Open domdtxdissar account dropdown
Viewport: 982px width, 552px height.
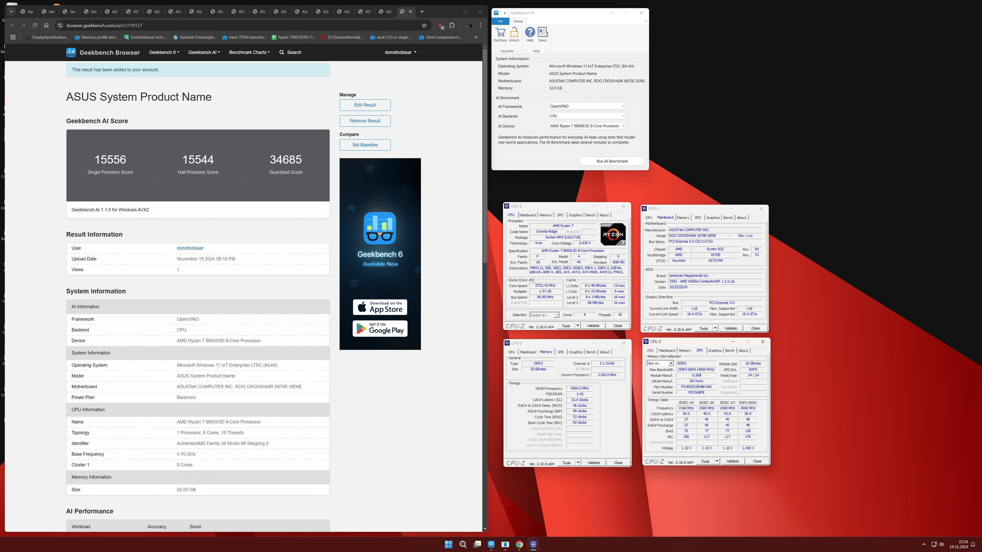click(x=401, y=53)
